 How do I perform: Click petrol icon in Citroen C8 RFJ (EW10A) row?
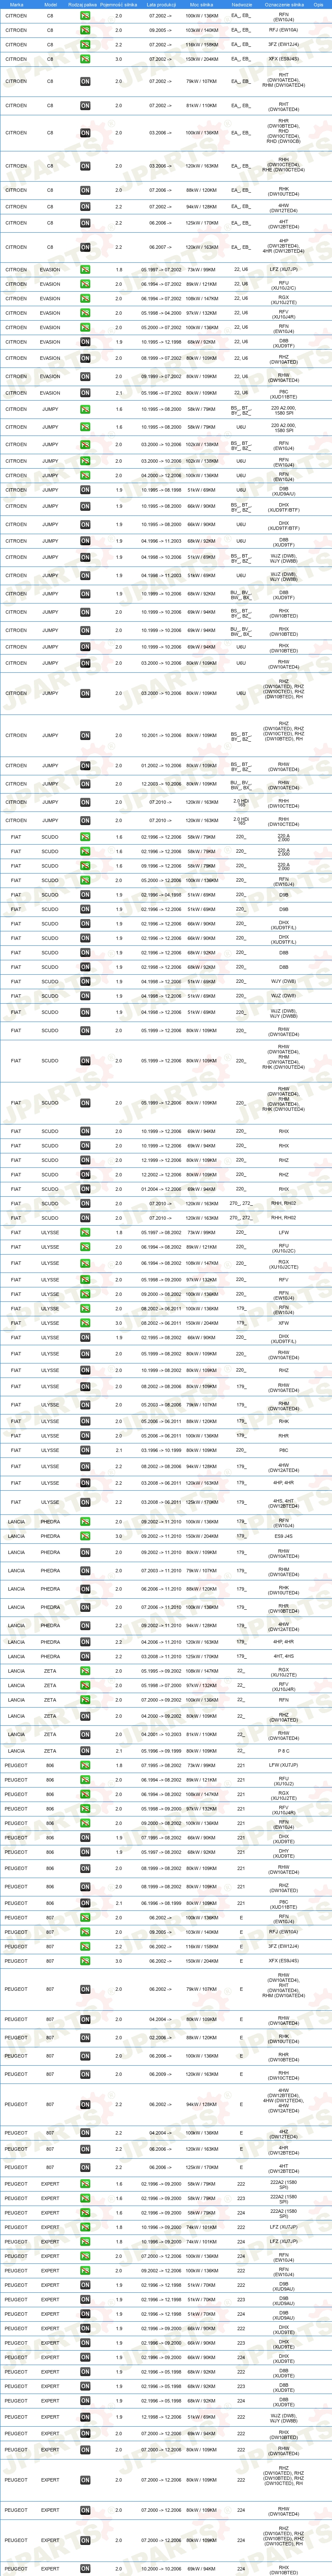coord(85,30)
